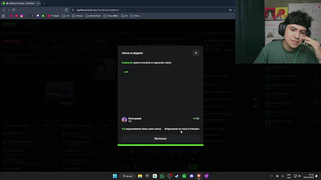This screenshot has height=180, width=321.
Task: Reload the Kick dashboard page
Action: [x=14, y=10]
